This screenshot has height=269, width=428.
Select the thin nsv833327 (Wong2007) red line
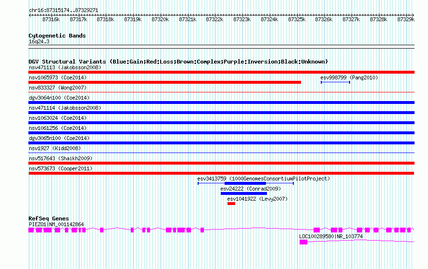point(221,92)
